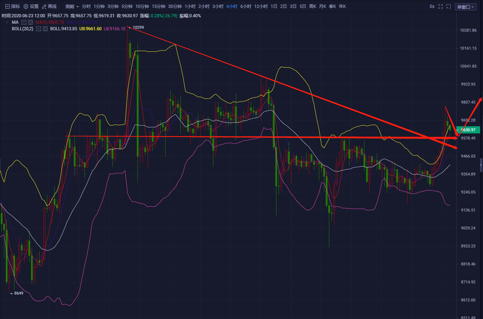Select the 15分钟 interval

(x=158, y=6)
